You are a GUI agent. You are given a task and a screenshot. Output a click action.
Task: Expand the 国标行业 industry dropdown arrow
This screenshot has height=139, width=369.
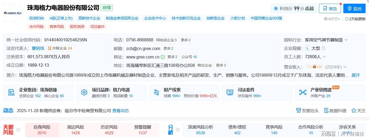(346, 40)
